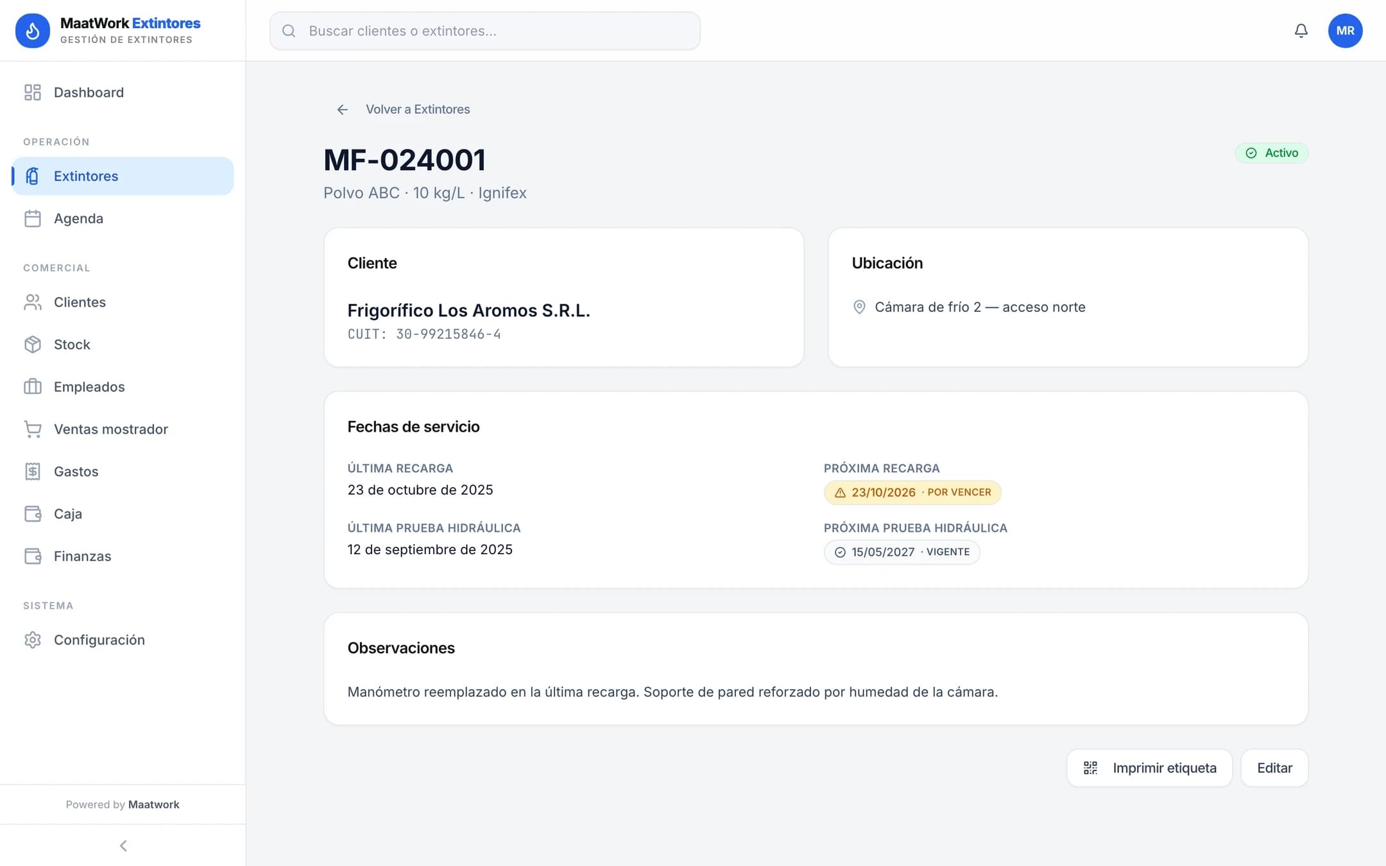Screen dimensions: 1386x866
Task: Click the Imprimir etiqueta button
Action: tap(1149, 768)
